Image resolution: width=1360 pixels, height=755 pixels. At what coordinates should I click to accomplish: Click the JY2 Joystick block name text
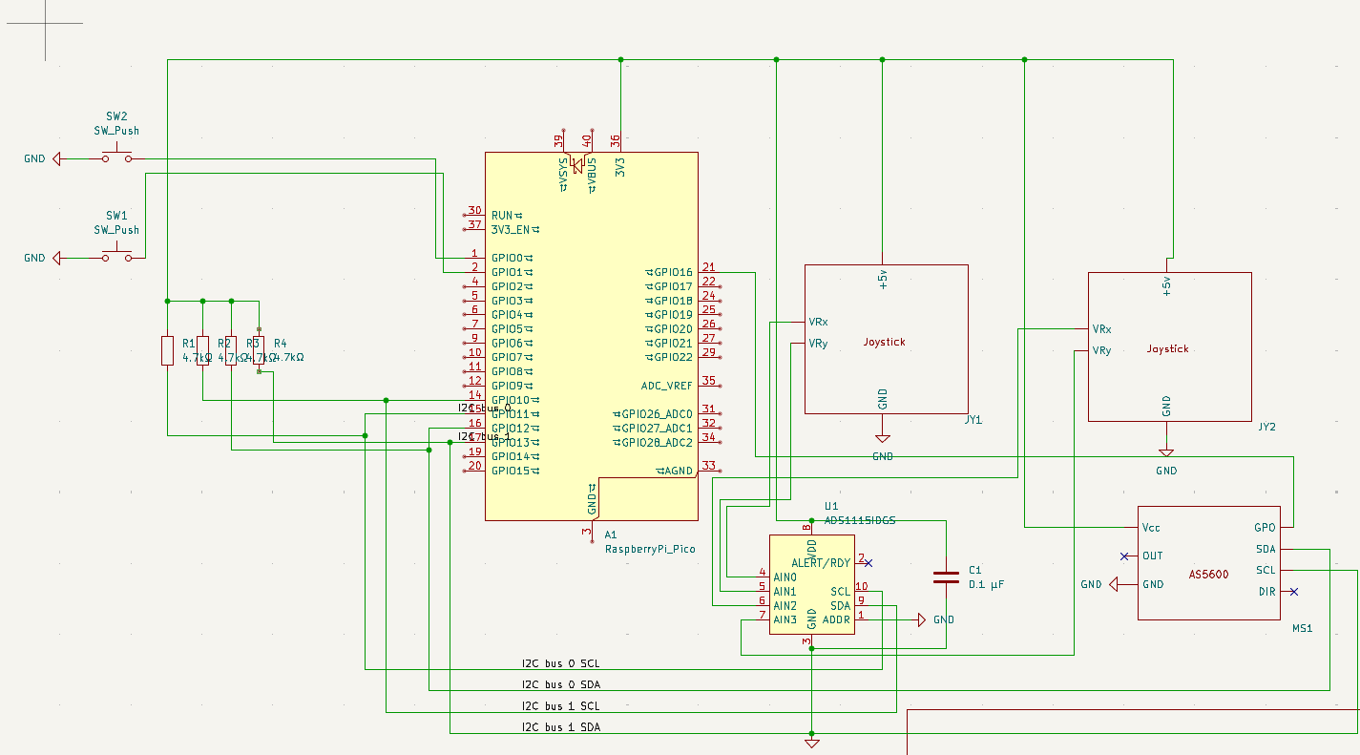click(1167, 349)
